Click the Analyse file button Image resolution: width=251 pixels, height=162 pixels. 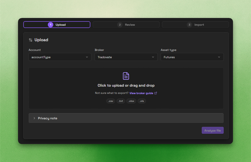(x=212, y=130)
